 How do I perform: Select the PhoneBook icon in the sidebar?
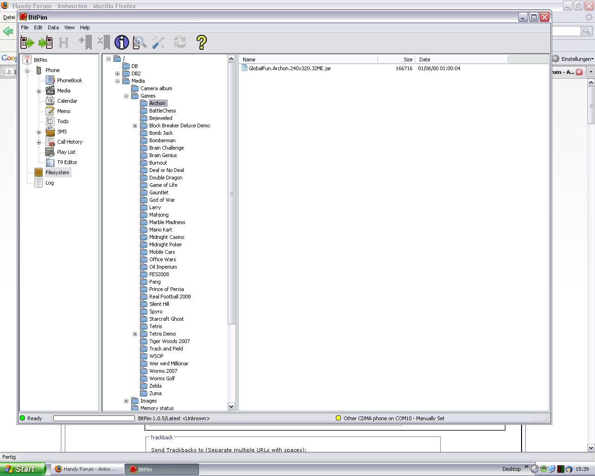pyautogui.click(x=50, y=80)
